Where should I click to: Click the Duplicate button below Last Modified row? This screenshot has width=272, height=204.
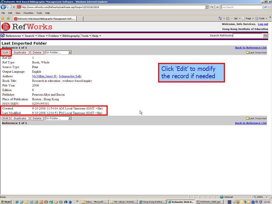(20, 118)
